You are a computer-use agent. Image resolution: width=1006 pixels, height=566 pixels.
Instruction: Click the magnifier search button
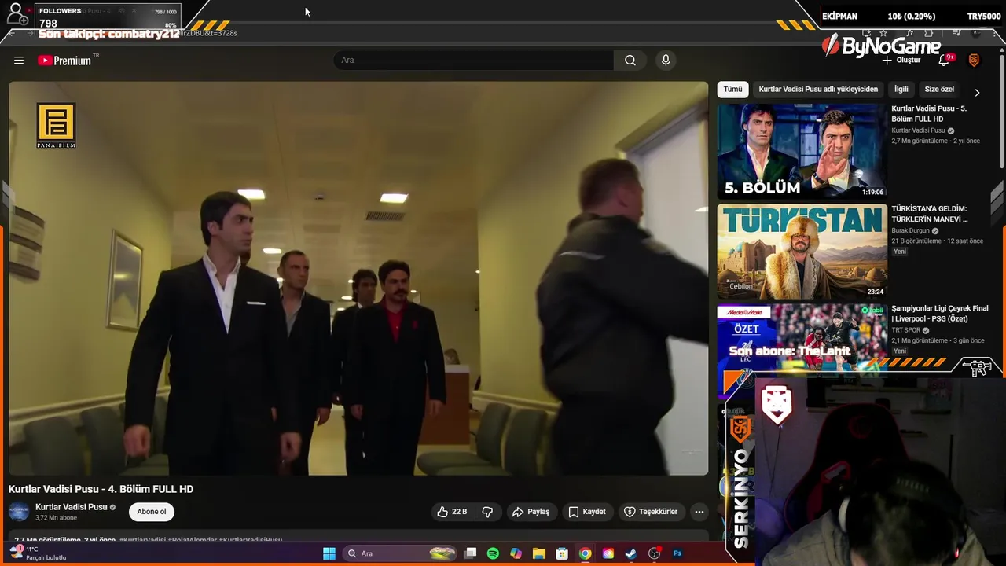[x=630, y=61]
